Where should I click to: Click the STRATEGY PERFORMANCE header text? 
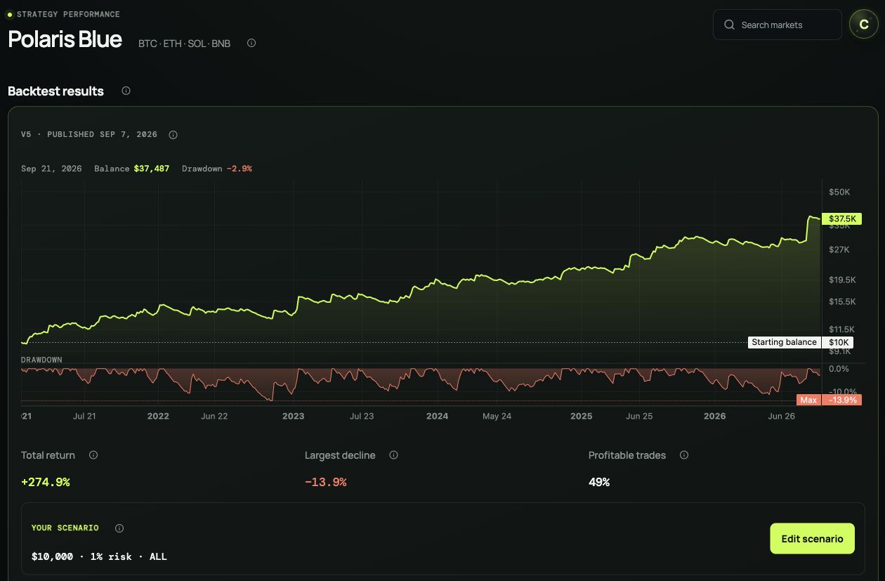68,14
